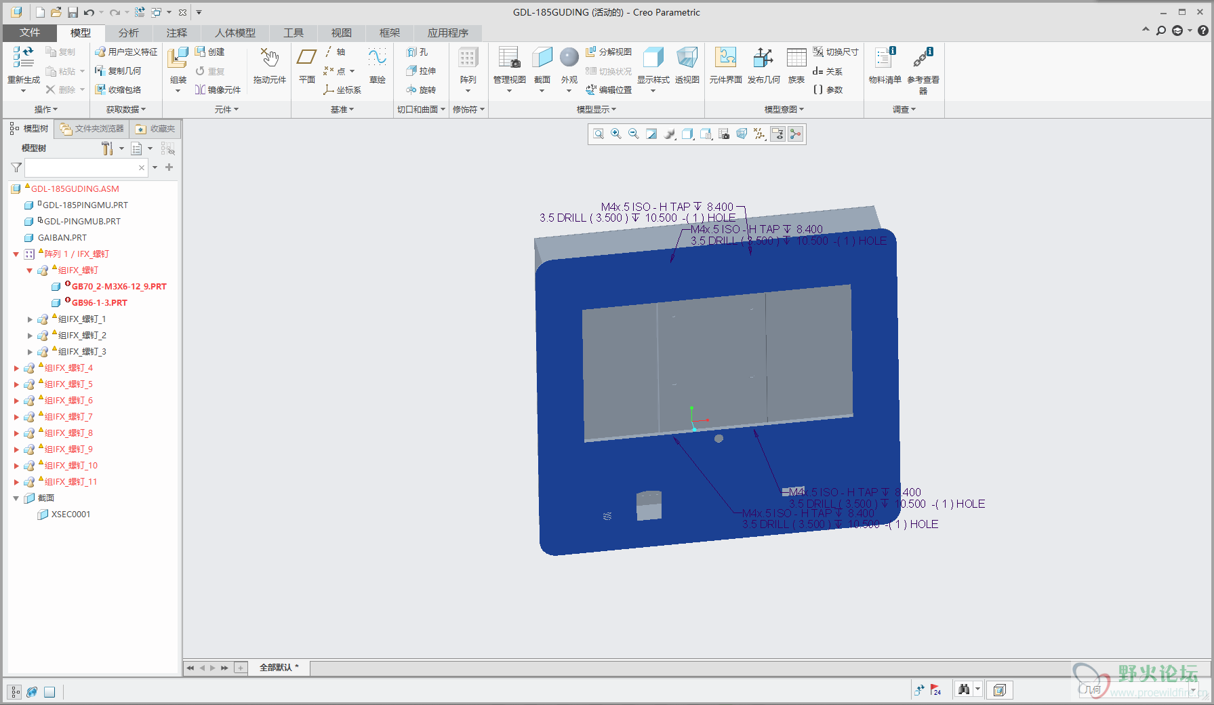Click the Pattern icon
The height and width of the screenshot is (705, 1214).
pyautogui.click(x=468, y=58)
